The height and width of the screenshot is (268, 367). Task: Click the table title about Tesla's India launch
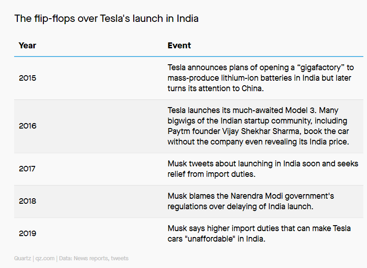[x=106, y=19]
